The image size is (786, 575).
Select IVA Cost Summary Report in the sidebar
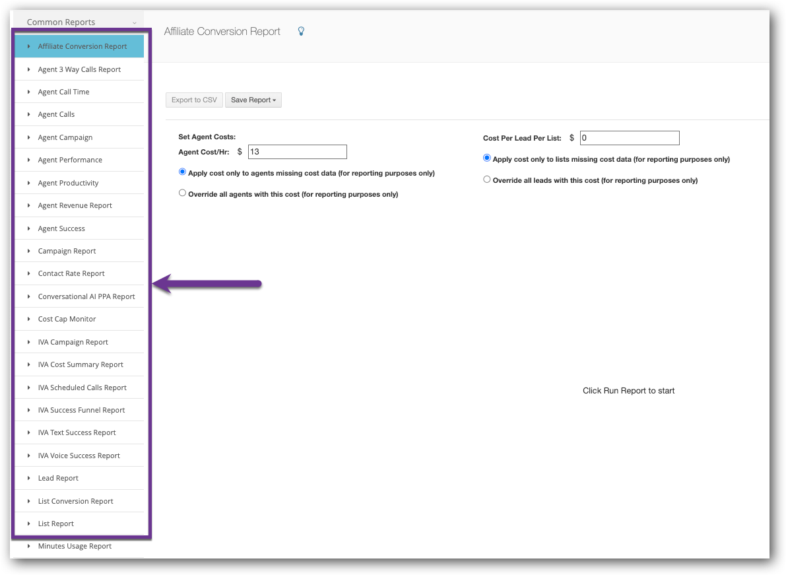(x=79, y=365)
